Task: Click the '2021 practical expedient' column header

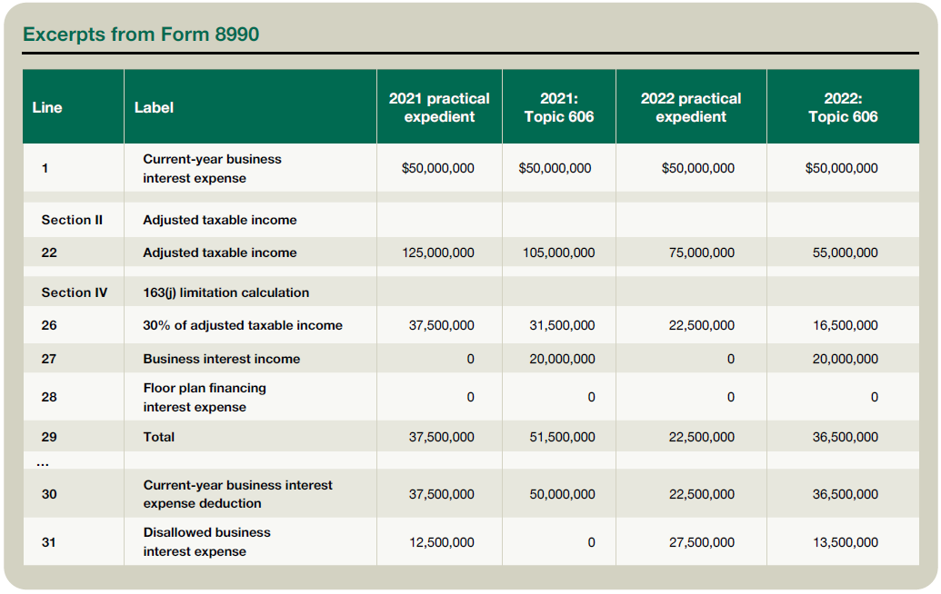Action: [x=439, y=107]
